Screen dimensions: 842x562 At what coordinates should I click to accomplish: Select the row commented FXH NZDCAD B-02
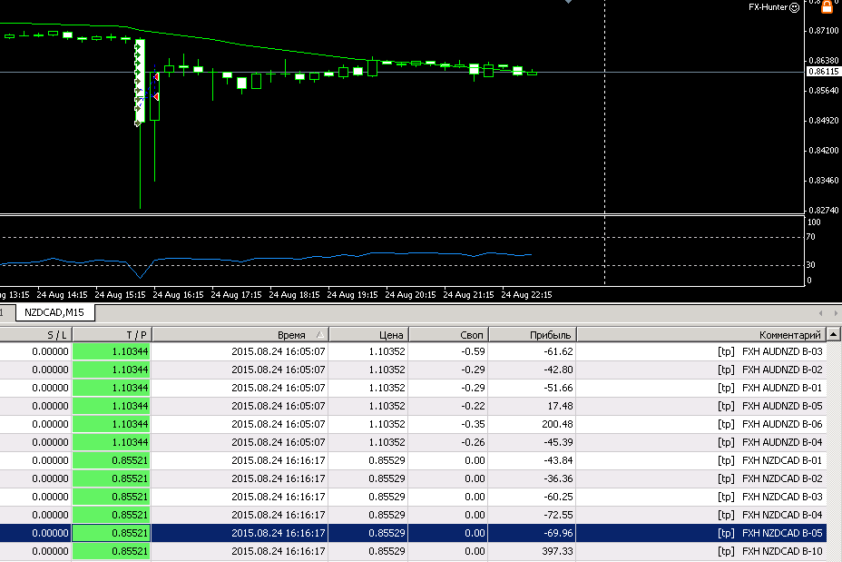pyautogui.click(x=413, y=478)
